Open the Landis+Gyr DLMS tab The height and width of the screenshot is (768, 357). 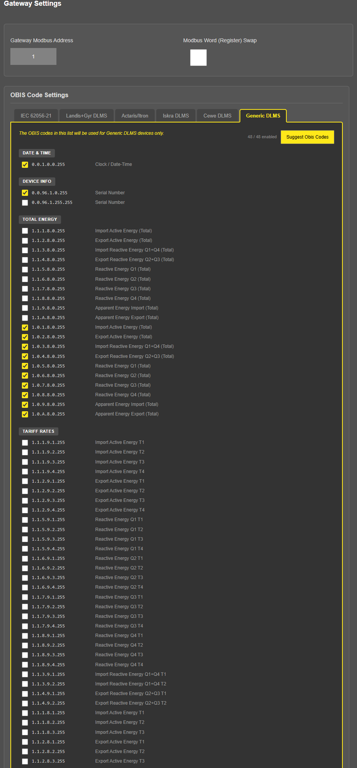[x=86, y=116]
